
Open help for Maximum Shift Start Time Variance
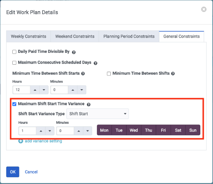88,104
